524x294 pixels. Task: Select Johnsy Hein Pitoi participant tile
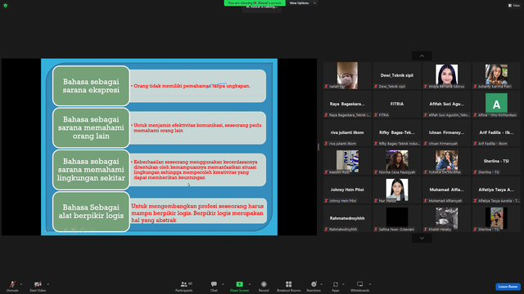coord(347,190)
